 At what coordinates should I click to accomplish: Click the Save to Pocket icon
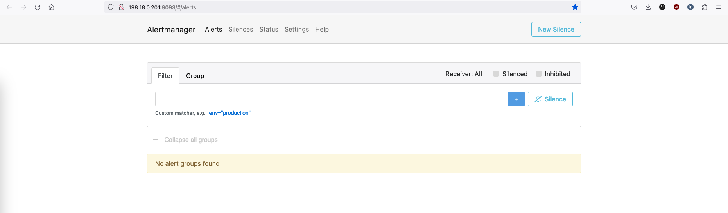(634, 7)
